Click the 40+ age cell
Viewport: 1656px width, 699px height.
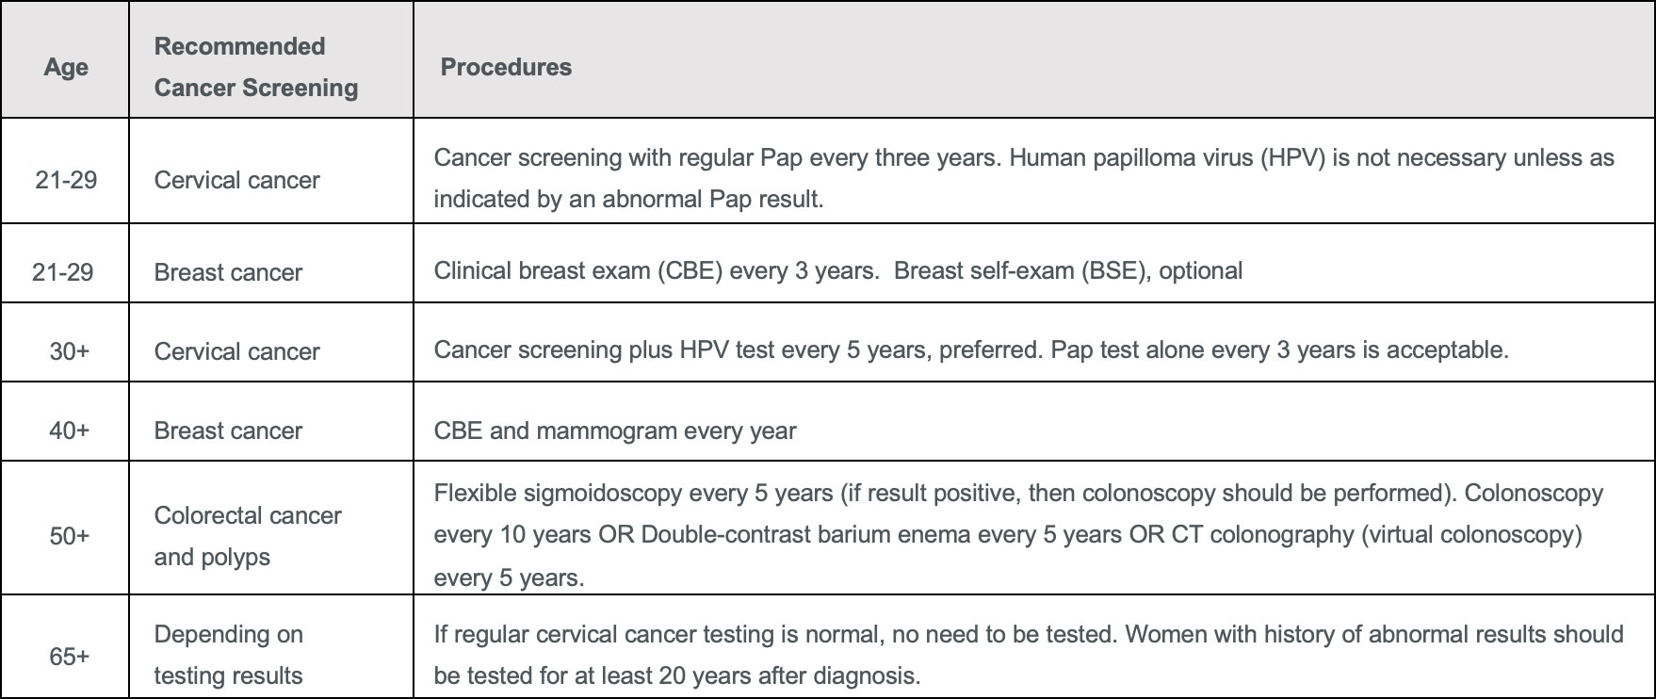click(x=69, y=431)
